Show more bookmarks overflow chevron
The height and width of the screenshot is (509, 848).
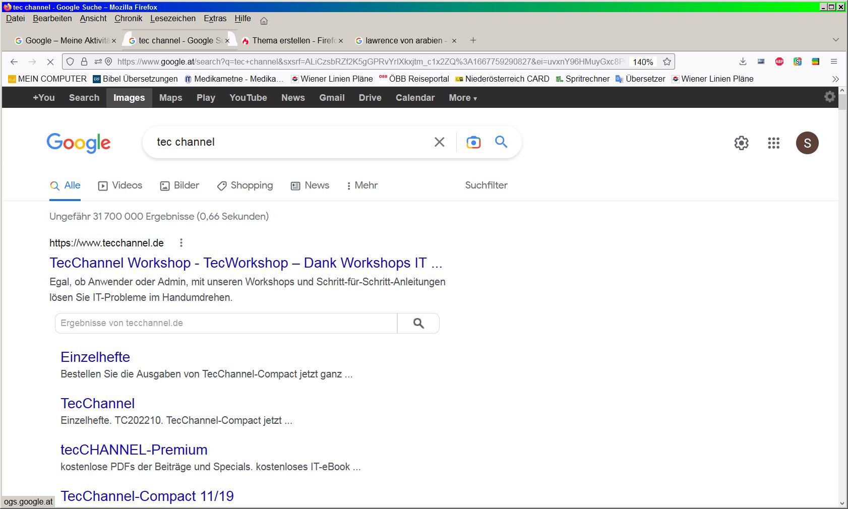[x=835, y=79]
